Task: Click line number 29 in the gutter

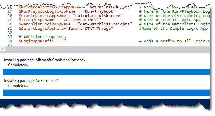Action: pyautogui.click(x=10, y=20)
